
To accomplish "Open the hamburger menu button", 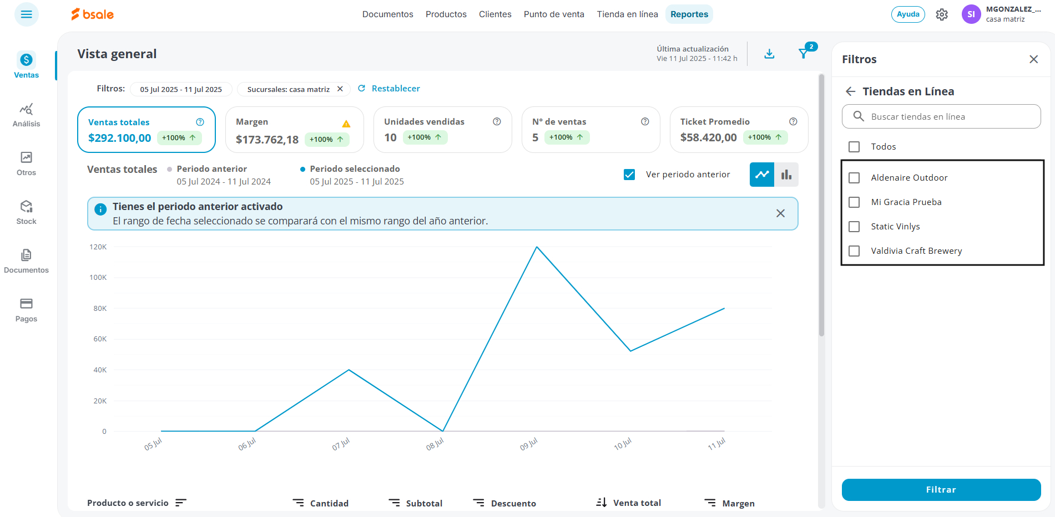I will click(26, 14).
